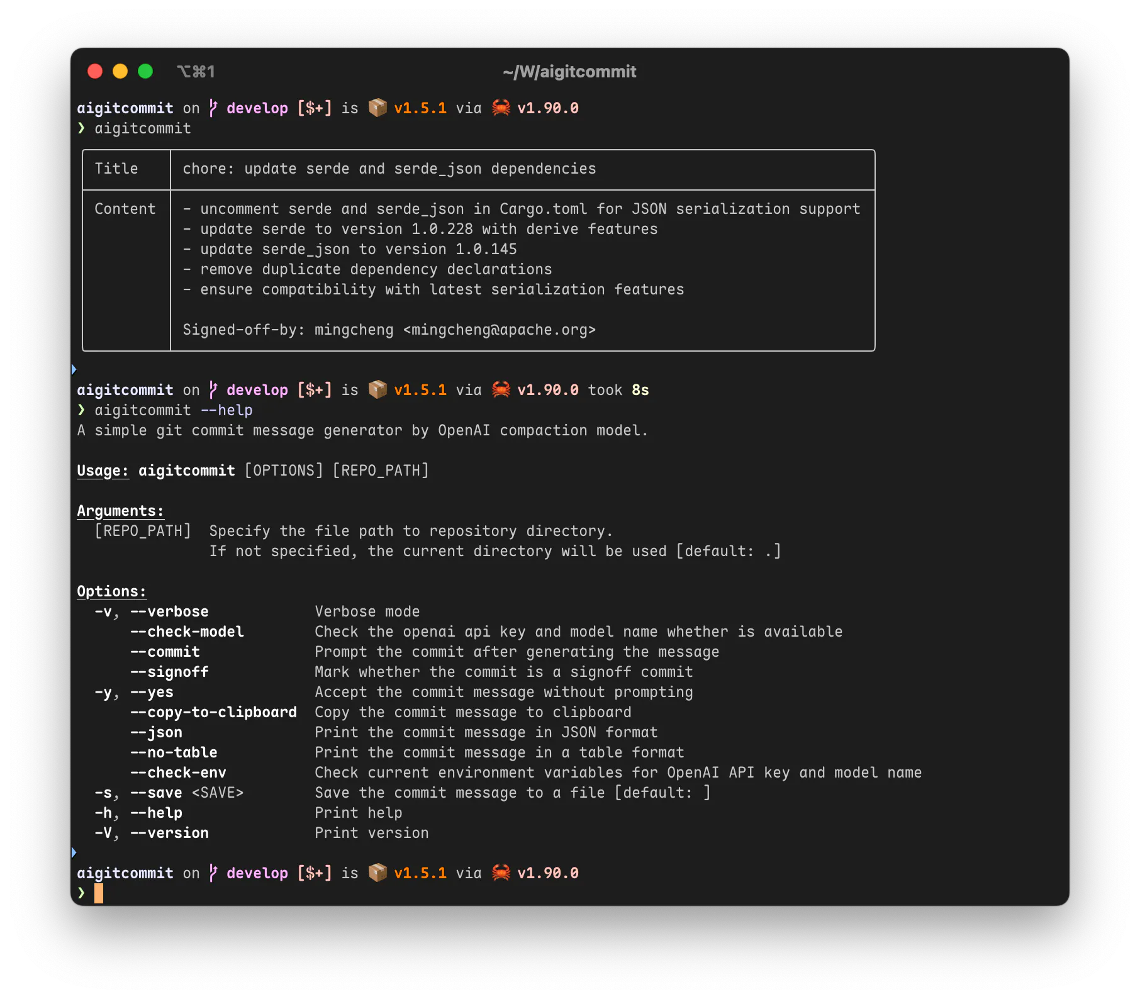The height and width of the screenshot is (999, 1140).
Task: Click 'remove duplicate dependency declarations' line
Action: coord(367,269)
